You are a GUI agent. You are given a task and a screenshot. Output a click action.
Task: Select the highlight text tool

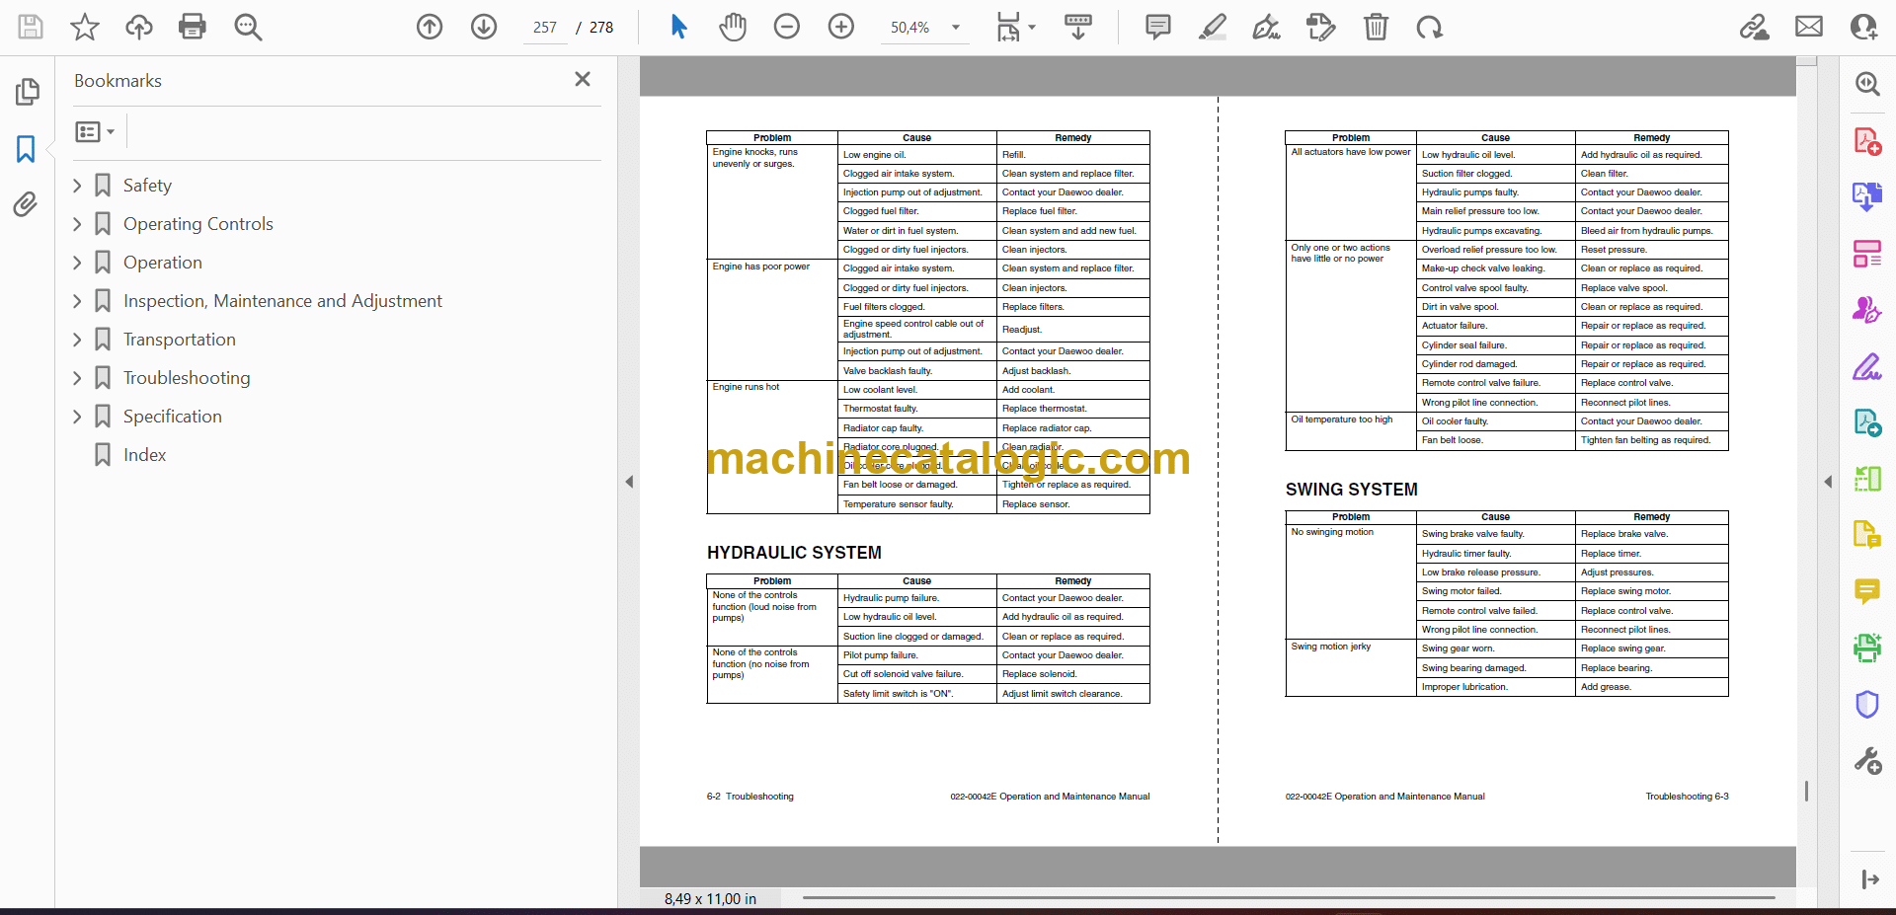(1213, 27)
